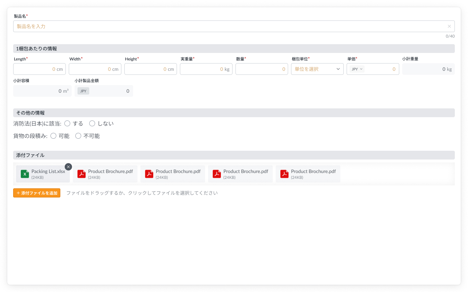Select the しない radio for 消防法
The width and height of the screenshot is (468, 292).
click(x=92, y=124)
